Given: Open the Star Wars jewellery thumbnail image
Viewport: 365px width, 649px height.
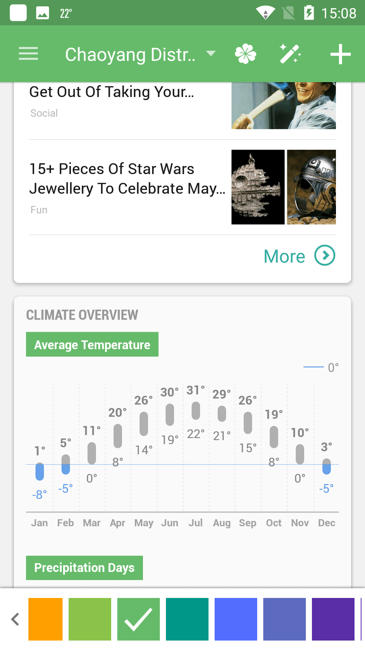Looking at the screenshot, I should [x=284, y=187].
